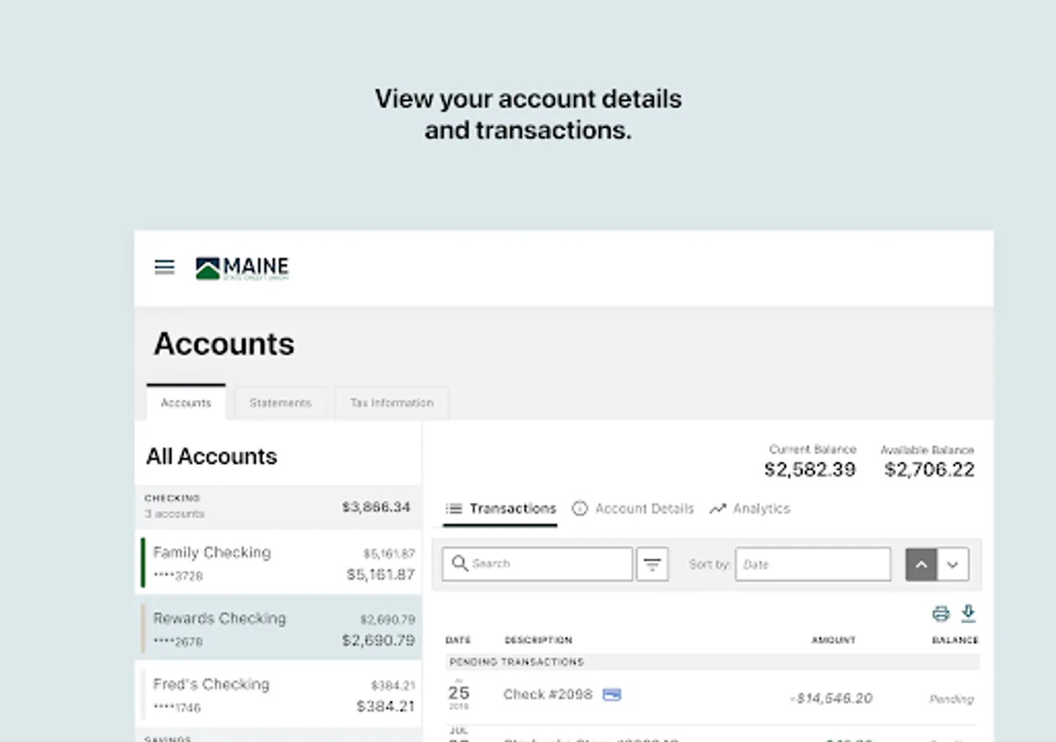Viewport: 1056px width, 742px height.
Task: Select the Accounts tab
Action: (x=186, y=403)
